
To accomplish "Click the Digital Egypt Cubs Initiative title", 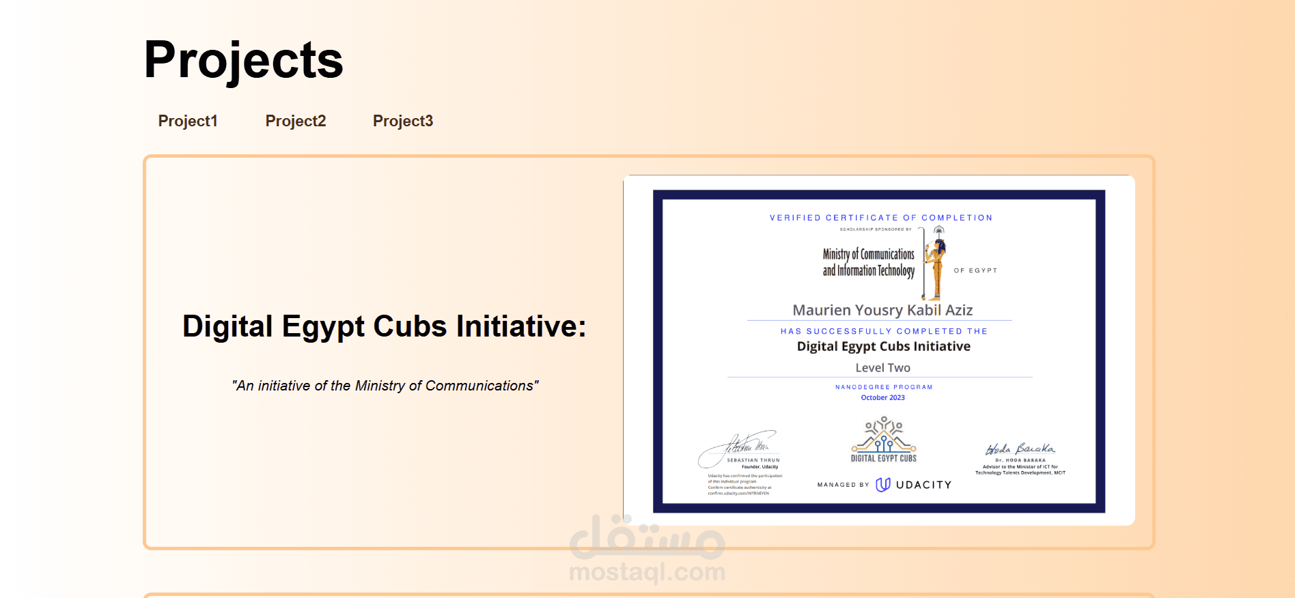I will (384, 326).
